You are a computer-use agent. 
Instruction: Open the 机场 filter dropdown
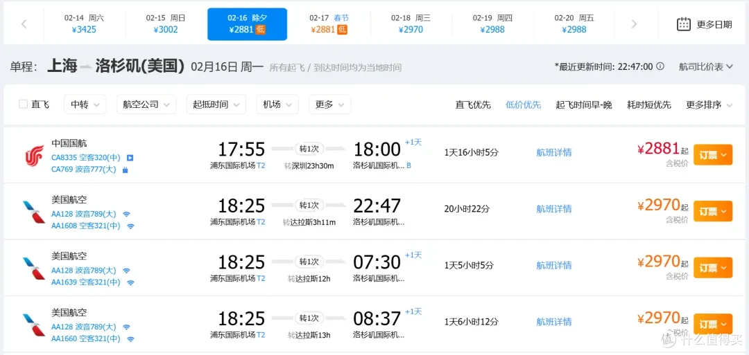tap(277, 104)
